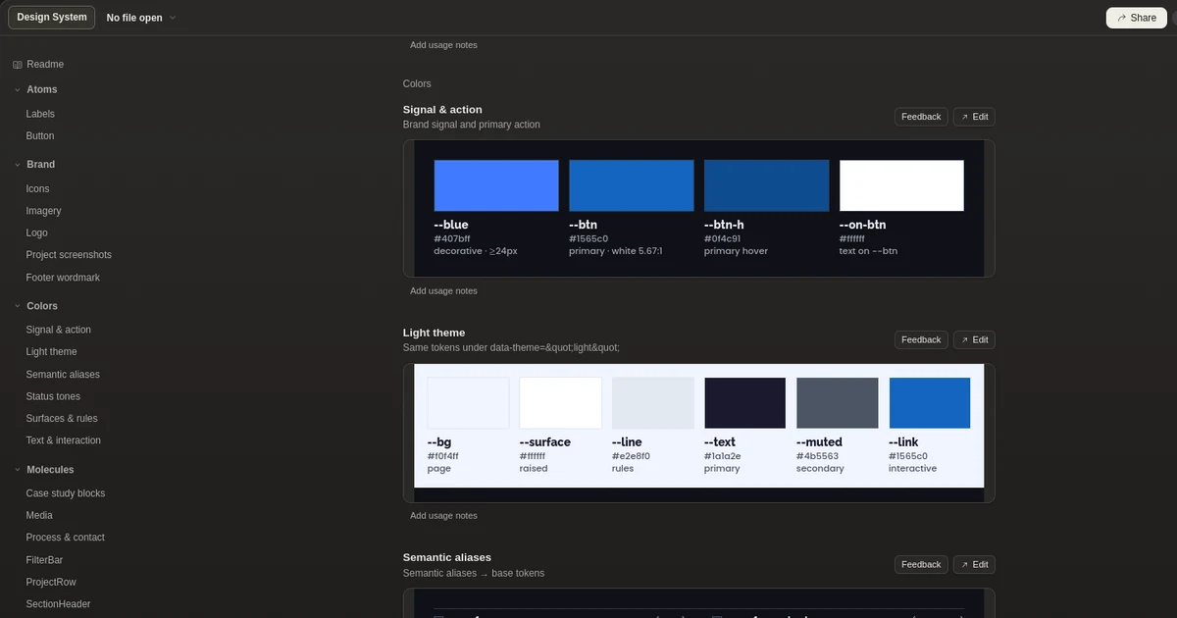Click Edit for Semantic aliases
This screenshot has width=1177, height=618.
click(x=974, y=564)
